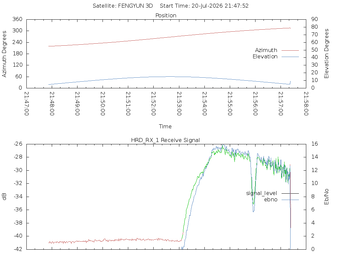Image resolution: width=342 pixels, height=256 pixels.
Task: Click the 'HRD_RX_1 Receive Signal' chart title
Action: [165, 140]
